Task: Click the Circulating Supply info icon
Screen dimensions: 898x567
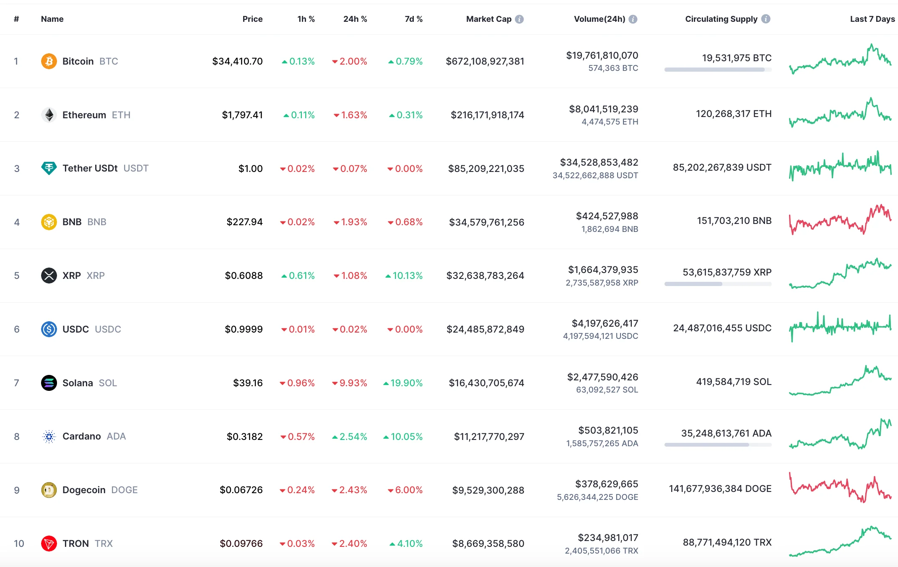Action: (766, 19)
